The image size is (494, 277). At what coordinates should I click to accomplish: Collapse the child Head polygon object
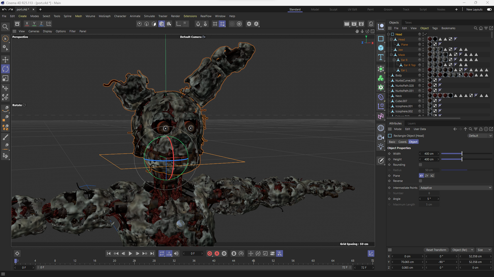pyautogui.click(x=391, y=40)
